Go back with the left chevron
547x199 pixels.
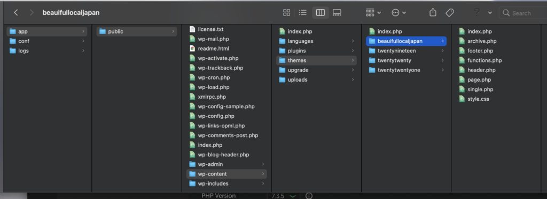(15, 13)
